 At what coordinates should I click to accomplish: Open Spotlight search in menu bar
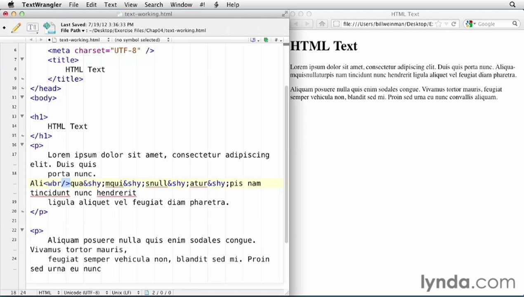tap(512, 5)
